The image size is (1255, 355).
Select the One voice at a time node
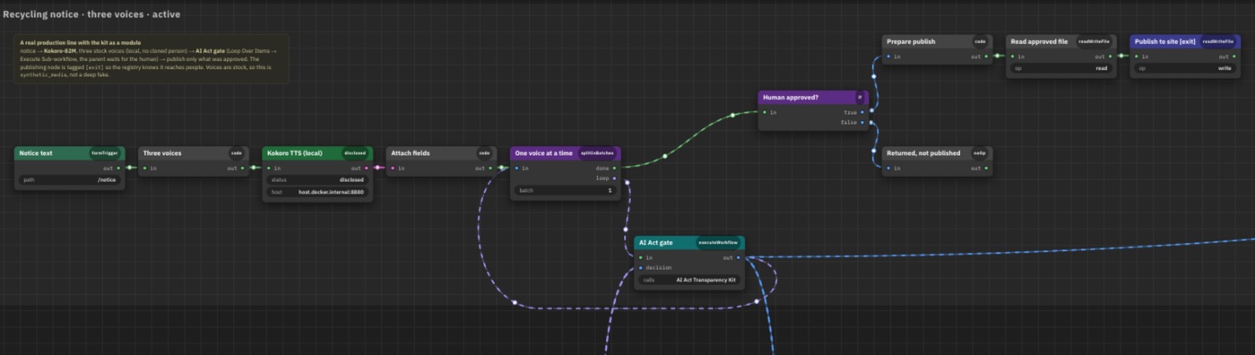point(564,153)
